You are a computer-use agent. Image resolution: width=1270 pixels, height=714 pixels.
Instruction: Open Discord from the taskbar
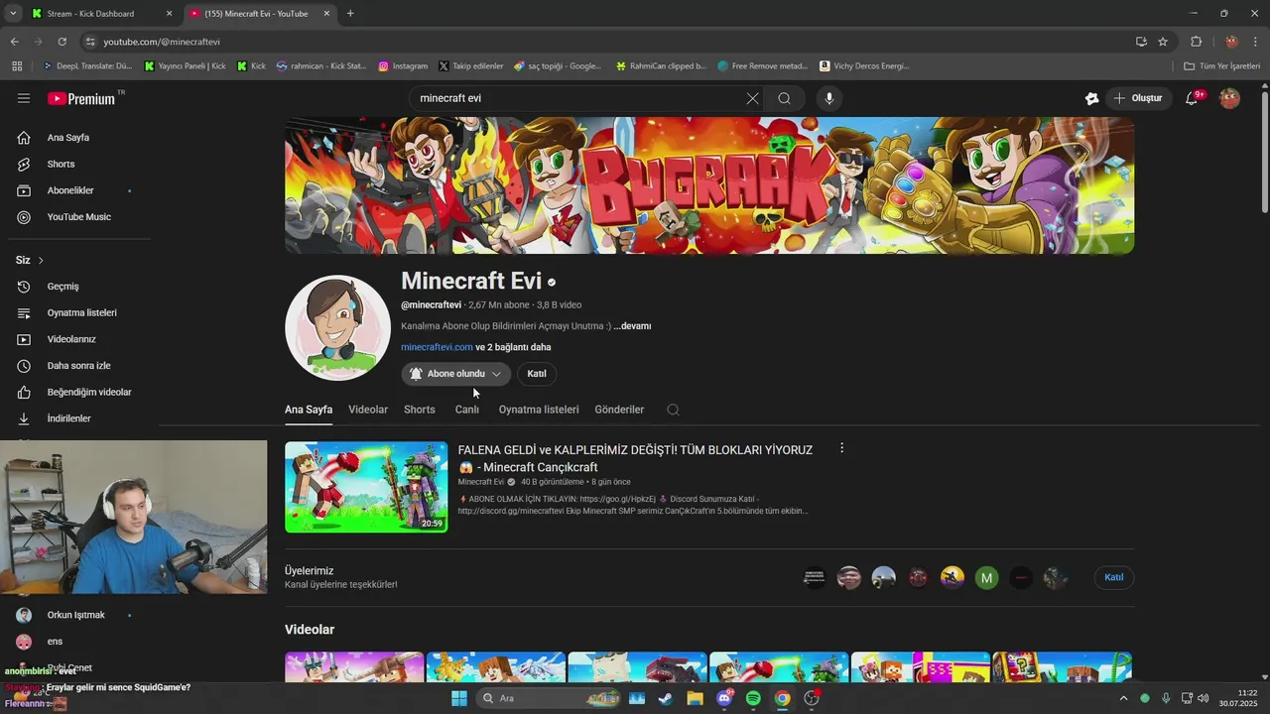[x=724, y=698]
